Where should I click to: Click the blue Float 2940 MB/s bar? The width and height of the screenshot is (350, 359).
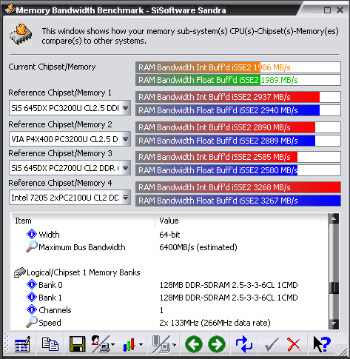pos(238,110)
